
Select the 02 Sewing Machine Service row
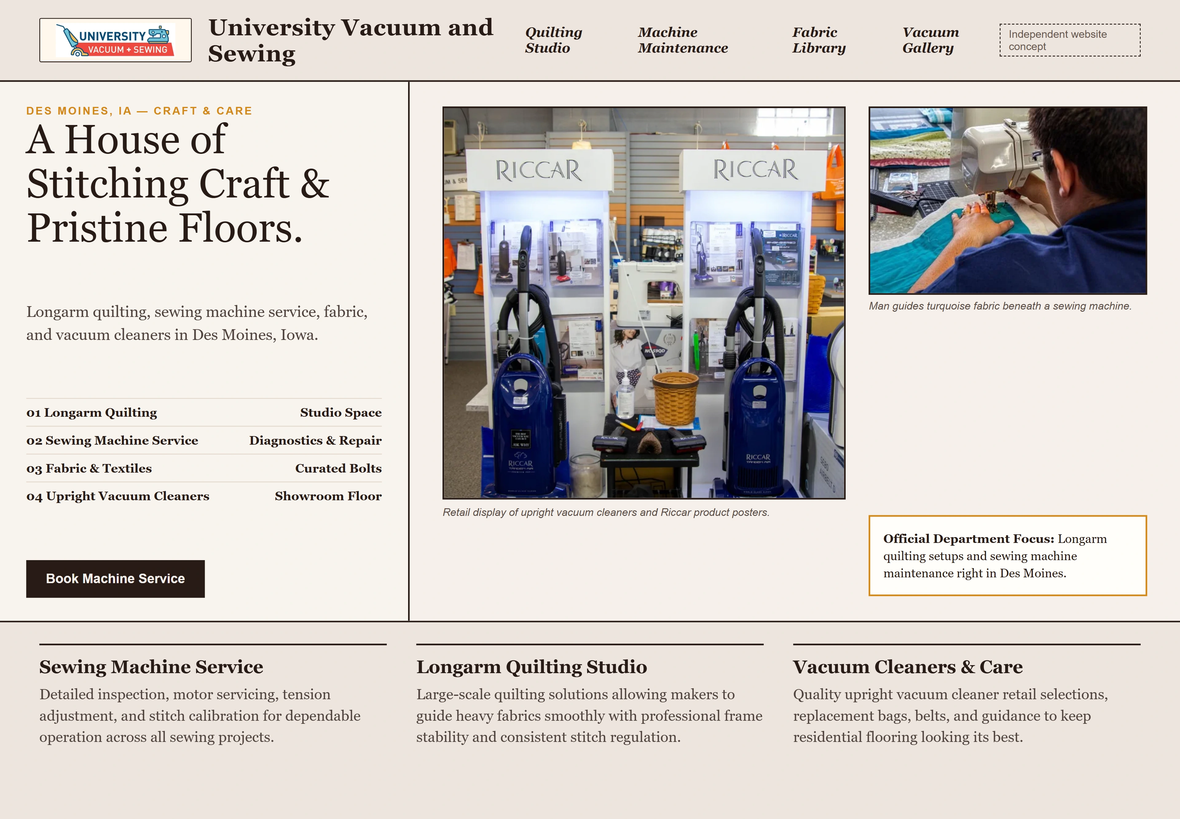[x=204, y=440]
